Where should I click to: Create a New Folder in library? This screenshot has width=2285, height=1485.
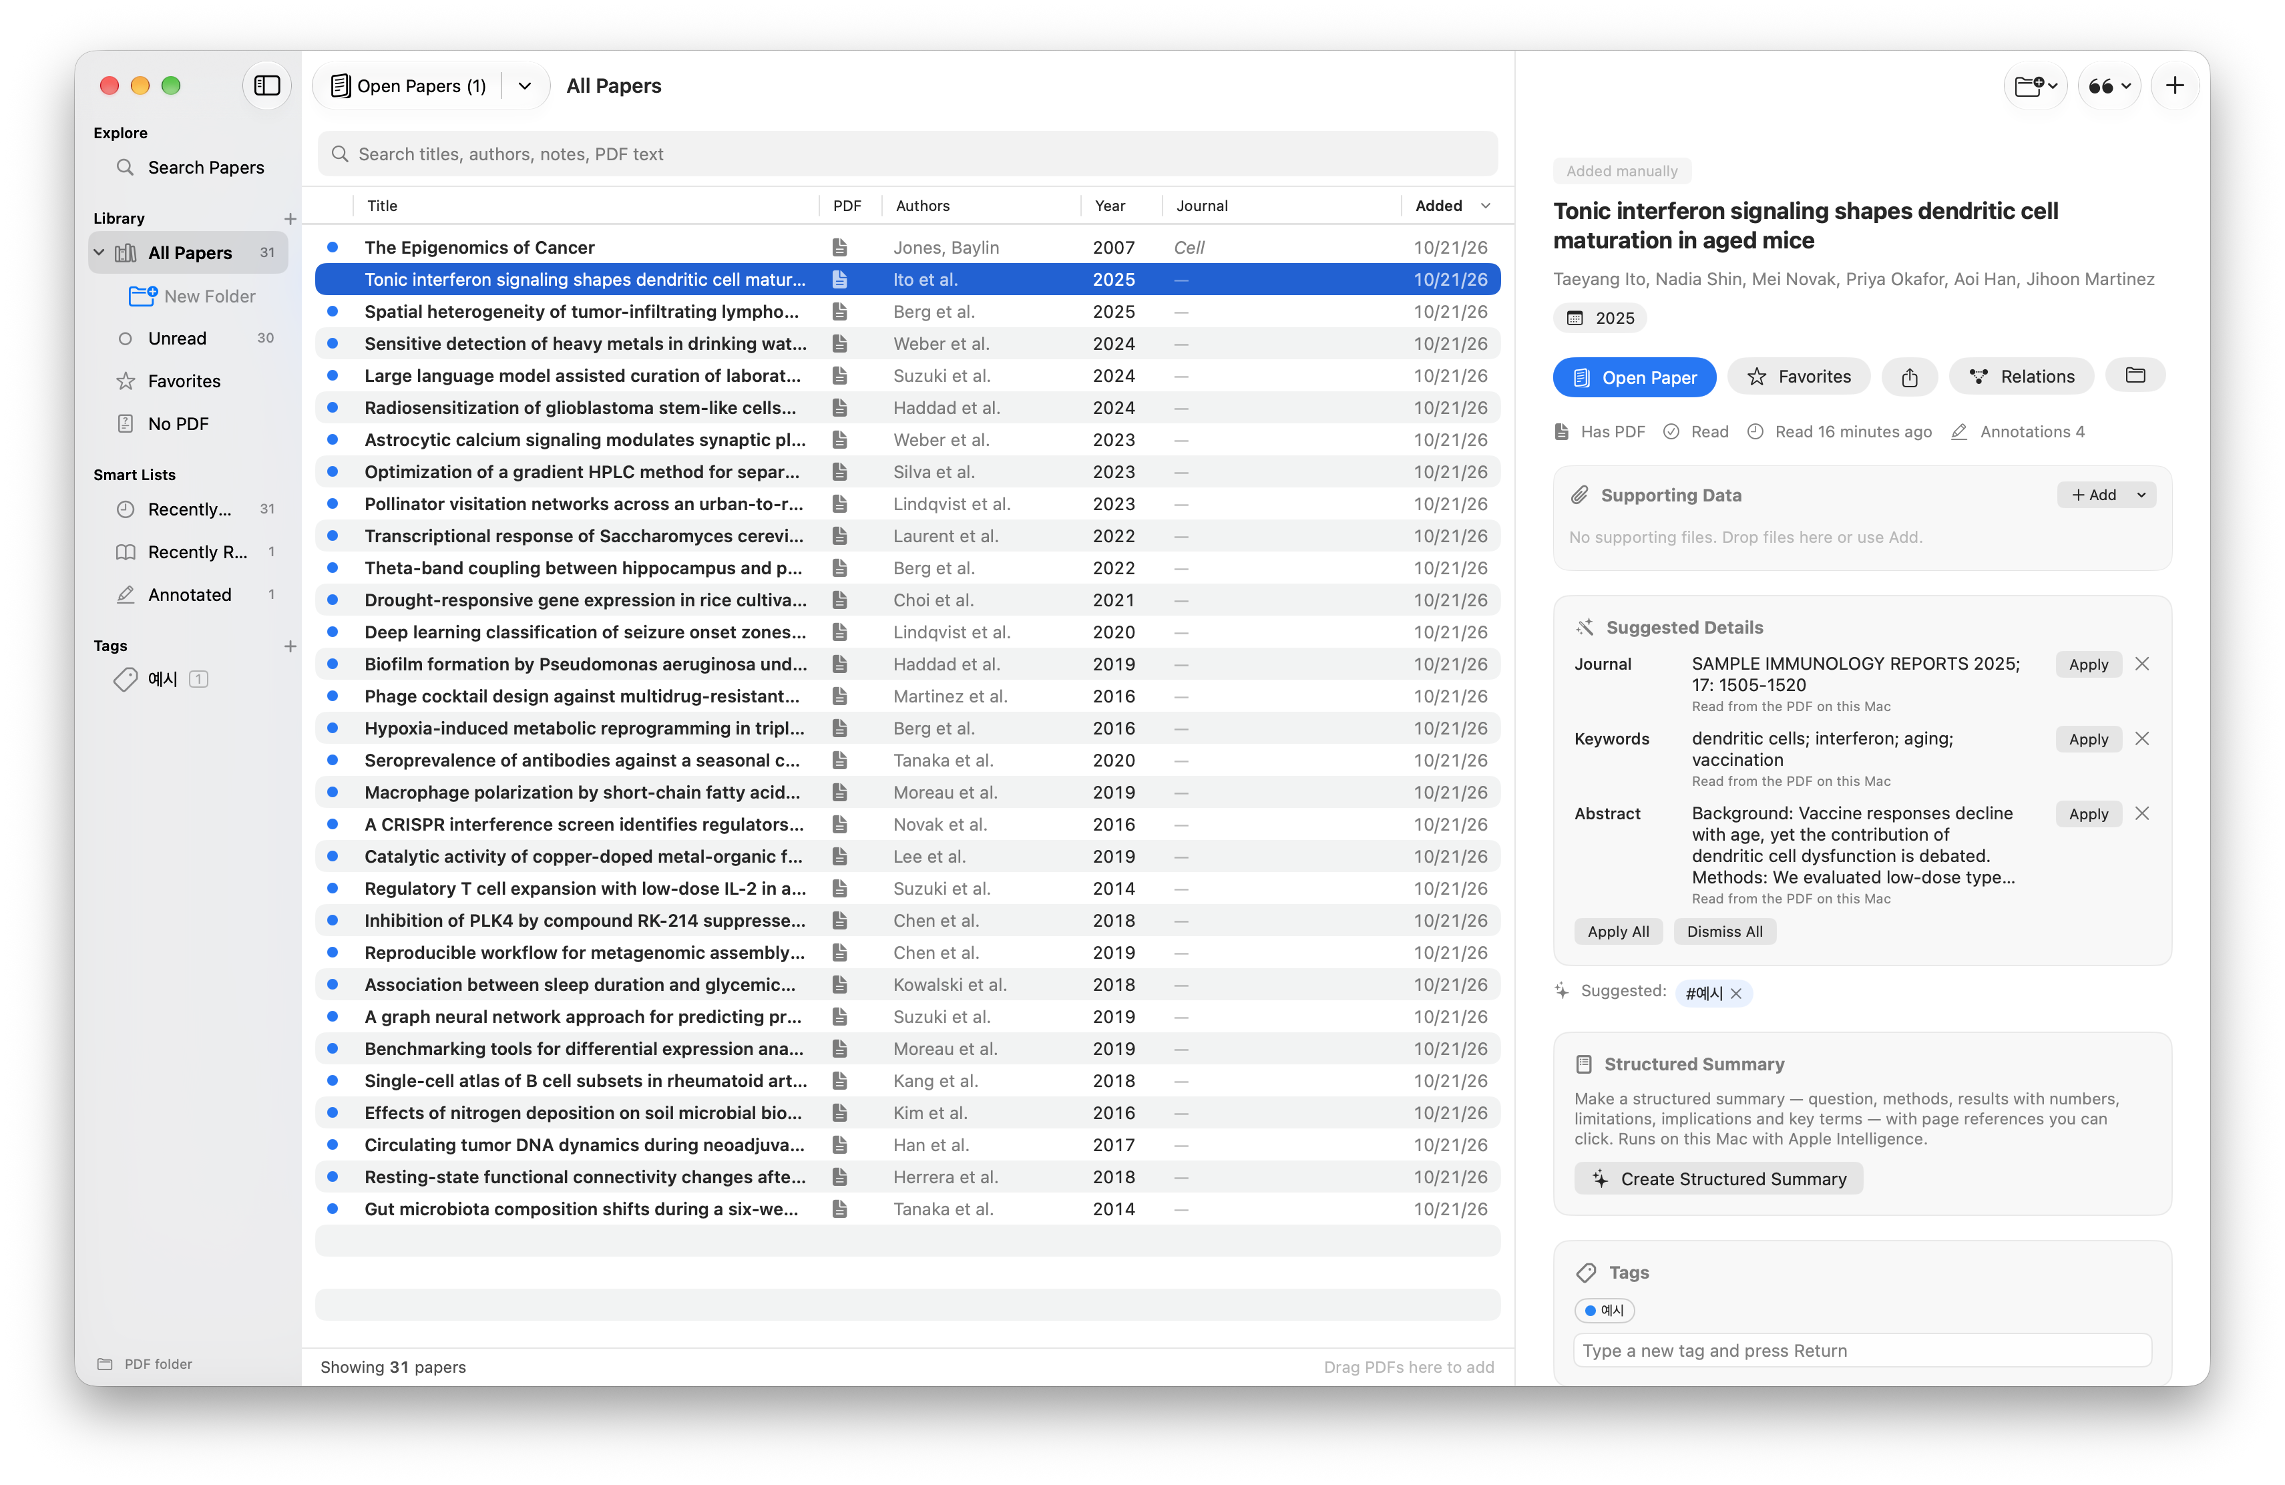click(x=192, y=296)
